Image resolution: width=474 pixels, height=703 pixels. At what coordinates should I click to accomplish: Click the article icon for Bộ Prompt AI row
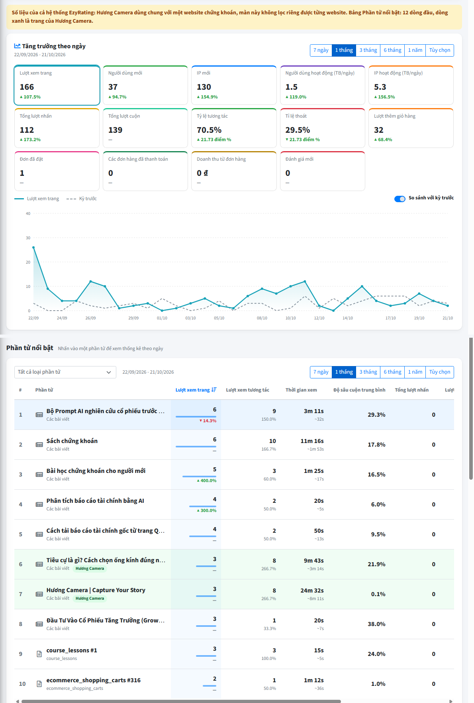click(39, 415)
